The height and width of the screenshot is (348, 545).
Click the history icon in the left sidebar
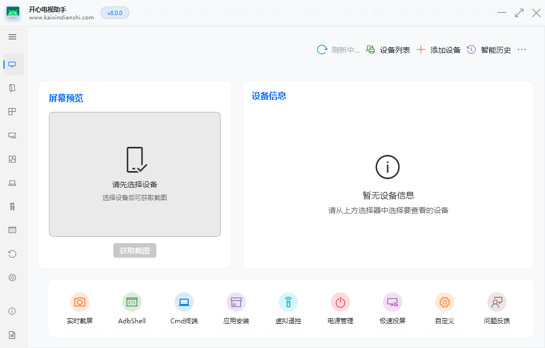click(12, 253)
